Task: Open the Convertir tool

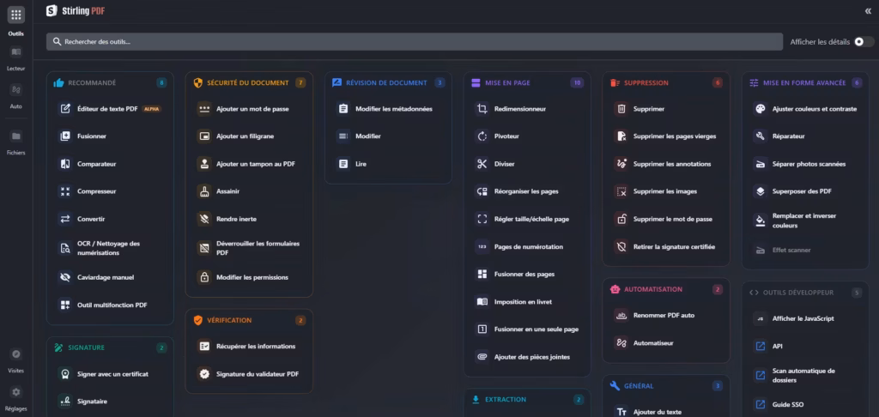Action: click(x=91, y=219)
